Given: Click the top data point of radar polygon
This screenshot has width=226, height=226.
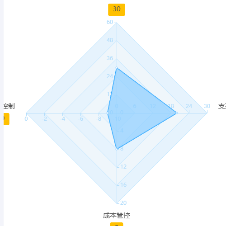Looking at the screenshot, I should coord(117,68).
